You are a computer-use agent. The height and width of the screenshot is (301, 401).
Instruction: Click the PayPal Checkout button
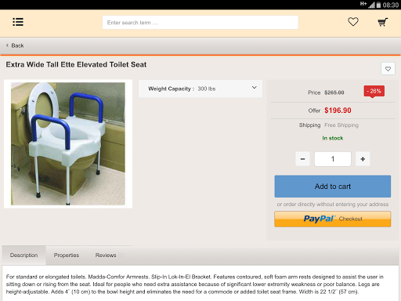[x=333, y=219]
